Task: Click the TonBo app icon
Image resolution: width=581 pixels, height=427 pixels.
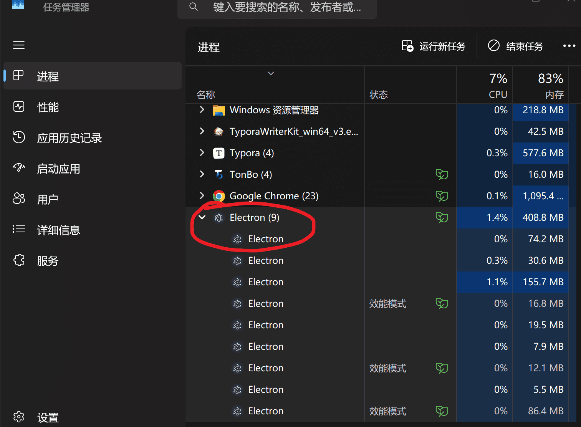Action: click(x=219, y=175)
